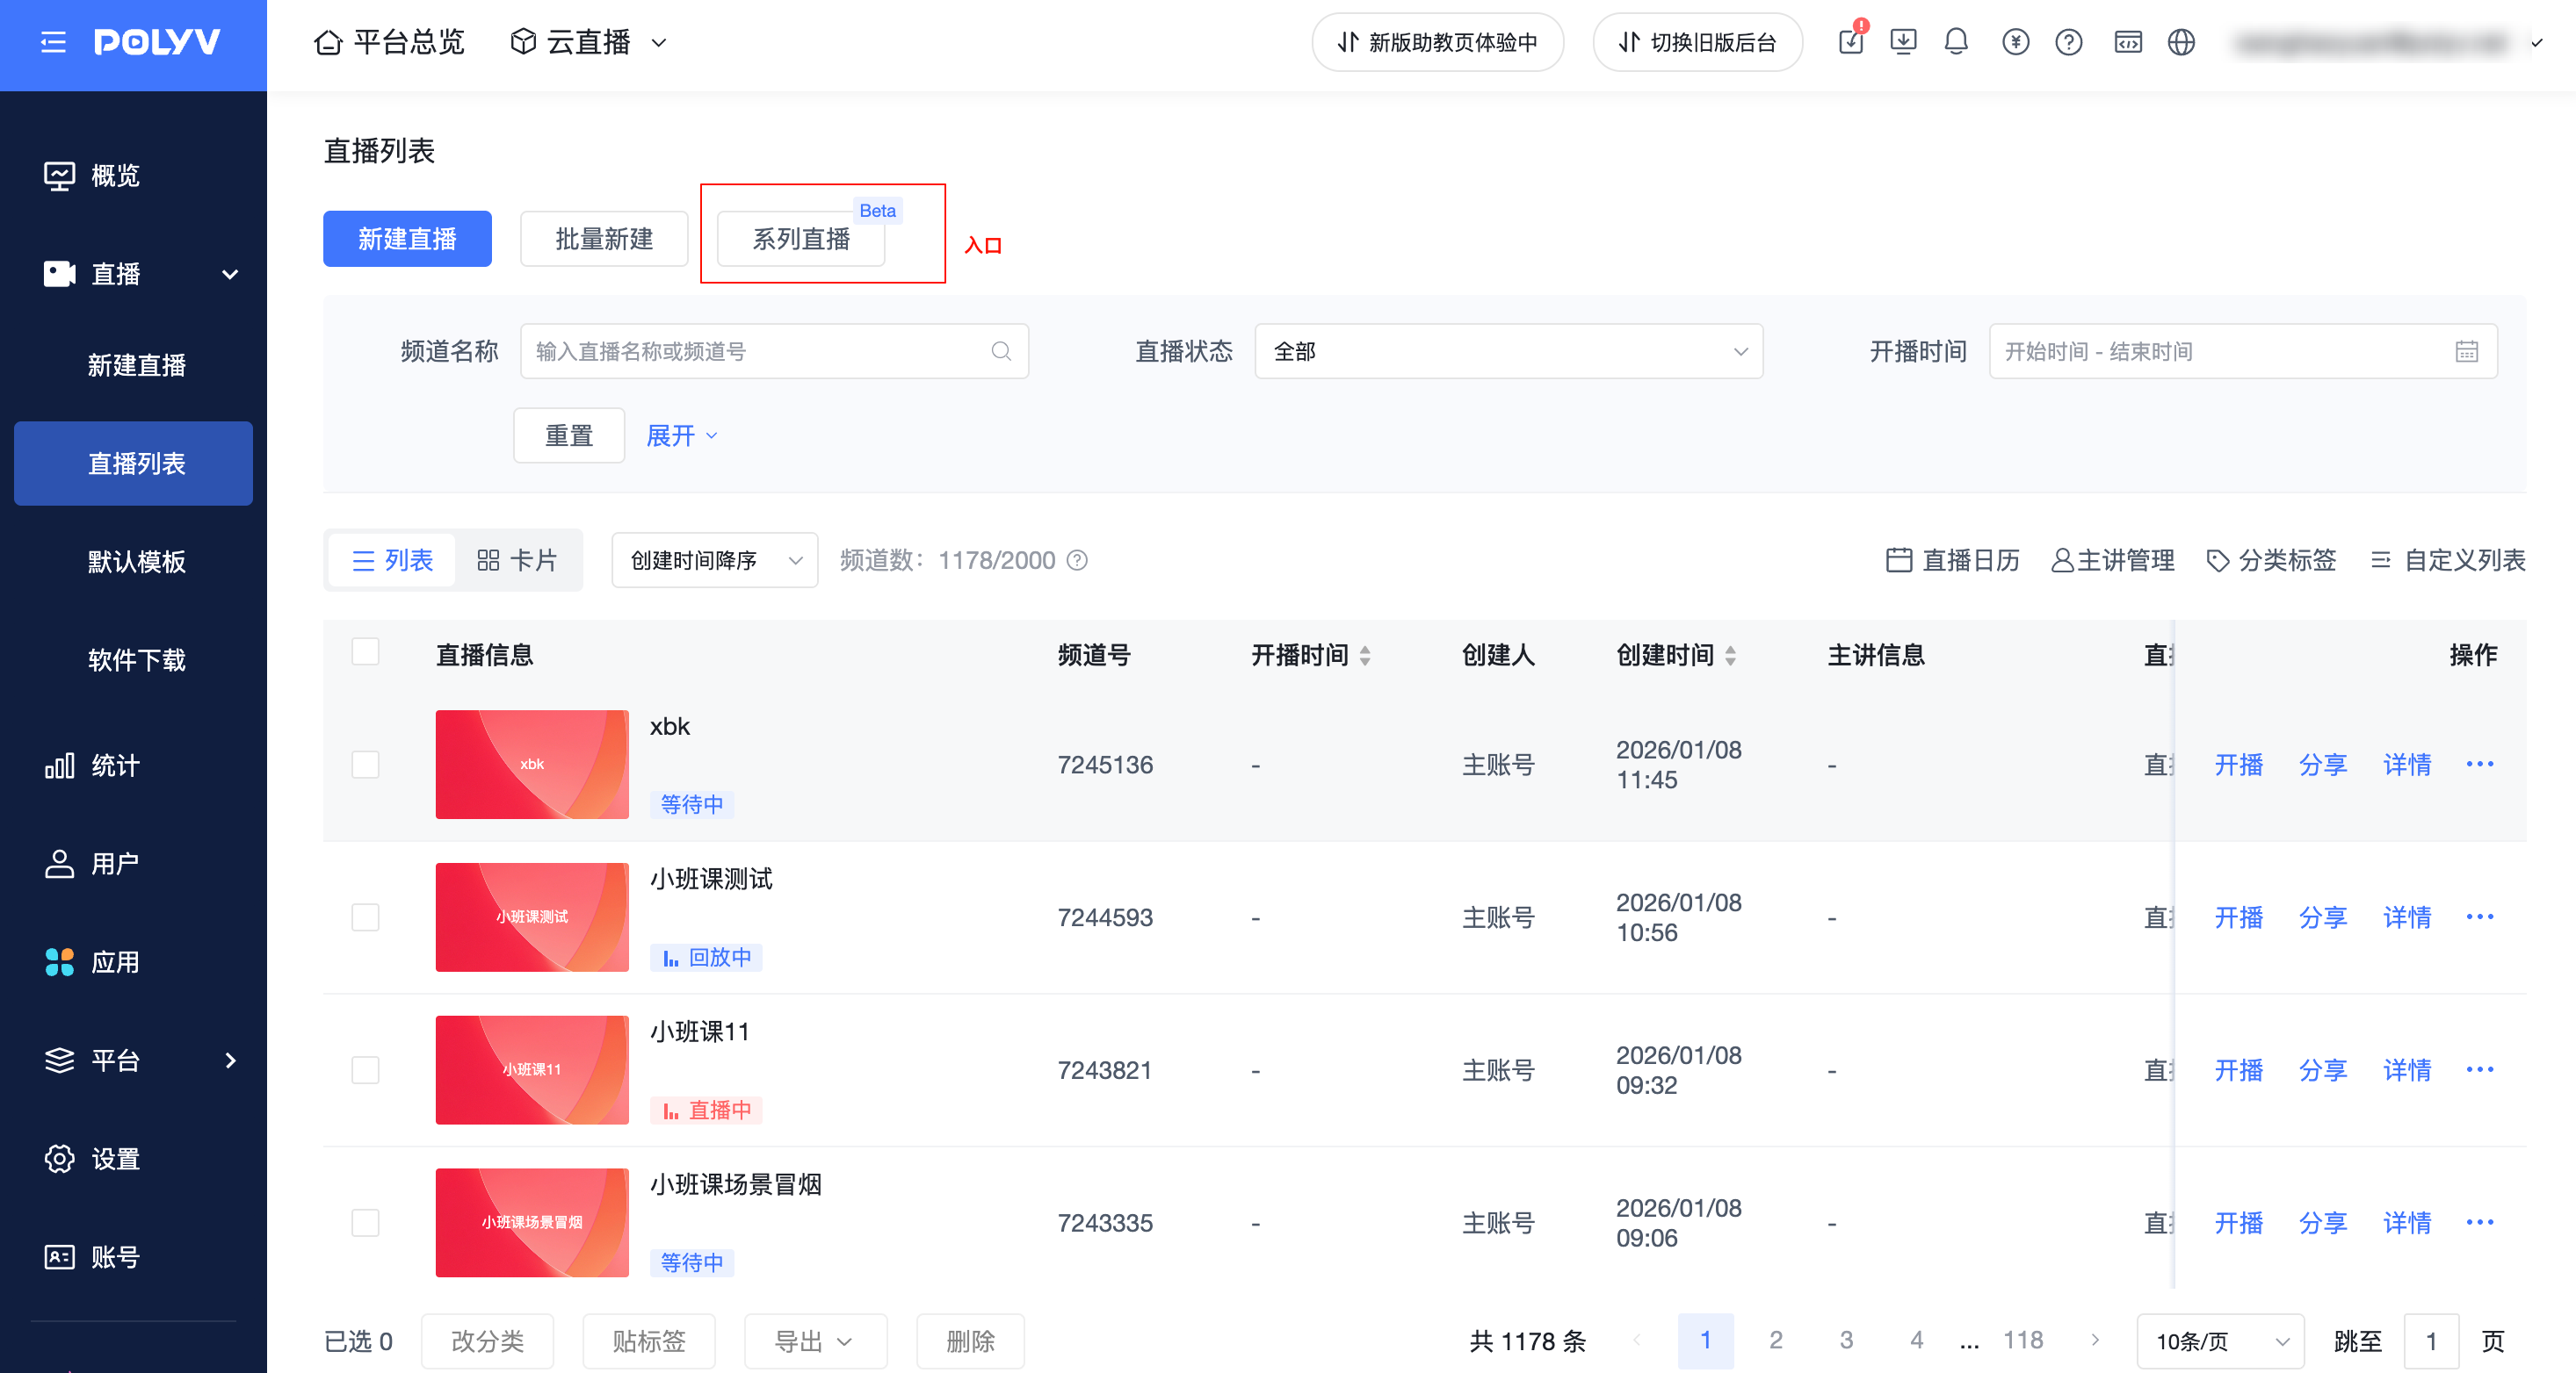This screenshot has width=2576, height=1373.
Task: Click the 开播时间 date range field
Action: (2243, 351)
